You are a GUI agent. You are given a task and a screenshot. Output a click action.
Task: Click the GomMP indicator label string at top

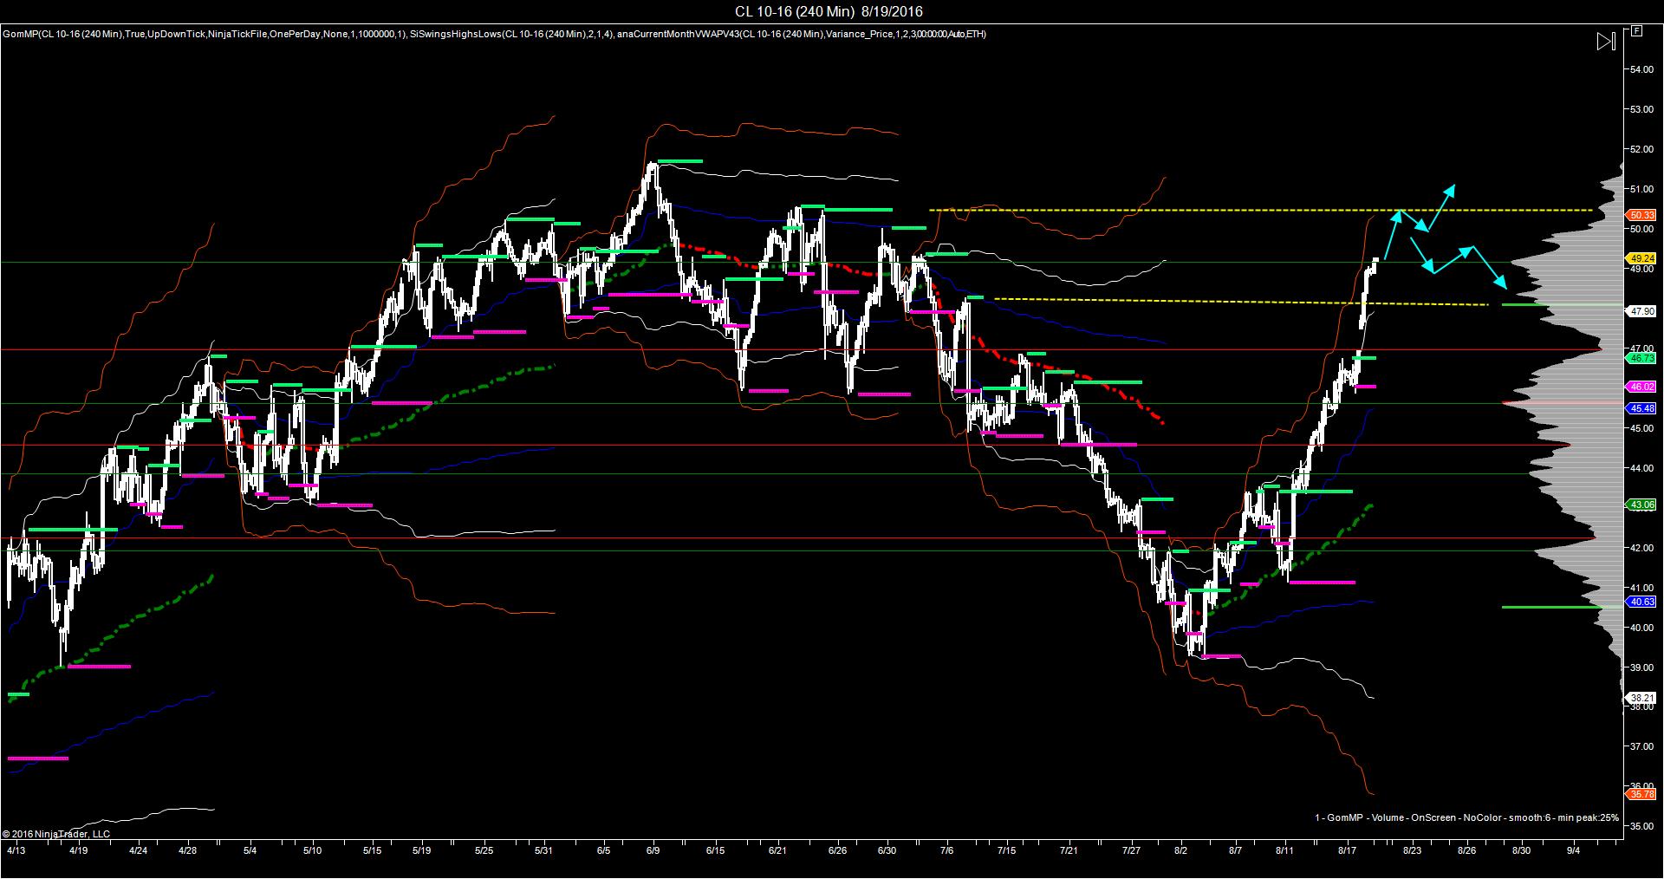tap(204, 34)
